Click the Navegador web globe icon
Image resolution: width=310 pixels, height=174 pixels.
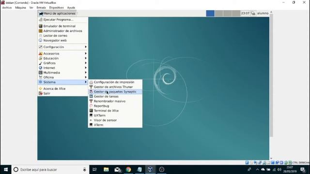coord(41,40)
